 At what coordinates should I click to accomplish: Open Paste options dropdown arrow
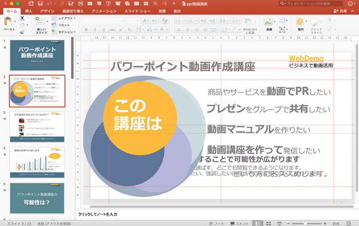tap(15, 22)
